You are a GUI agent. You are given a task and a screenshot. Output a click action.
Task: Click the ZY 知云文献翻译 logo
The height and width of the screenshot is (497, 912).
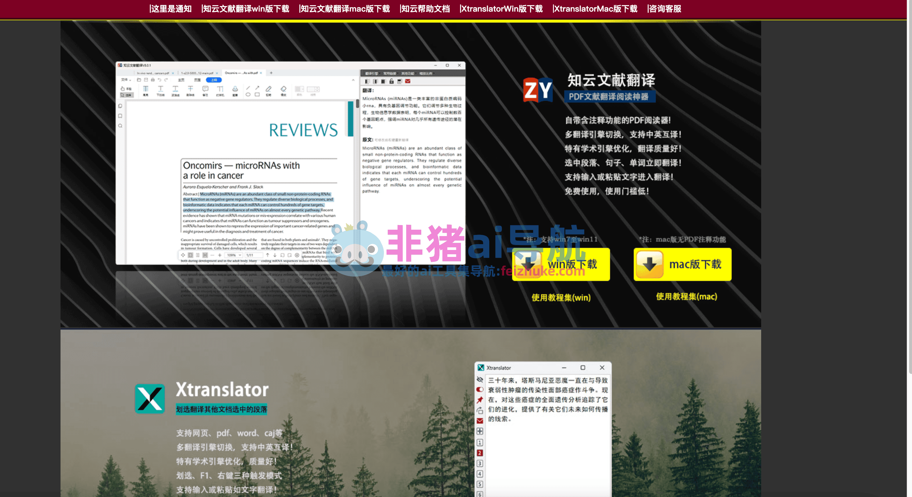coord(537,89)
